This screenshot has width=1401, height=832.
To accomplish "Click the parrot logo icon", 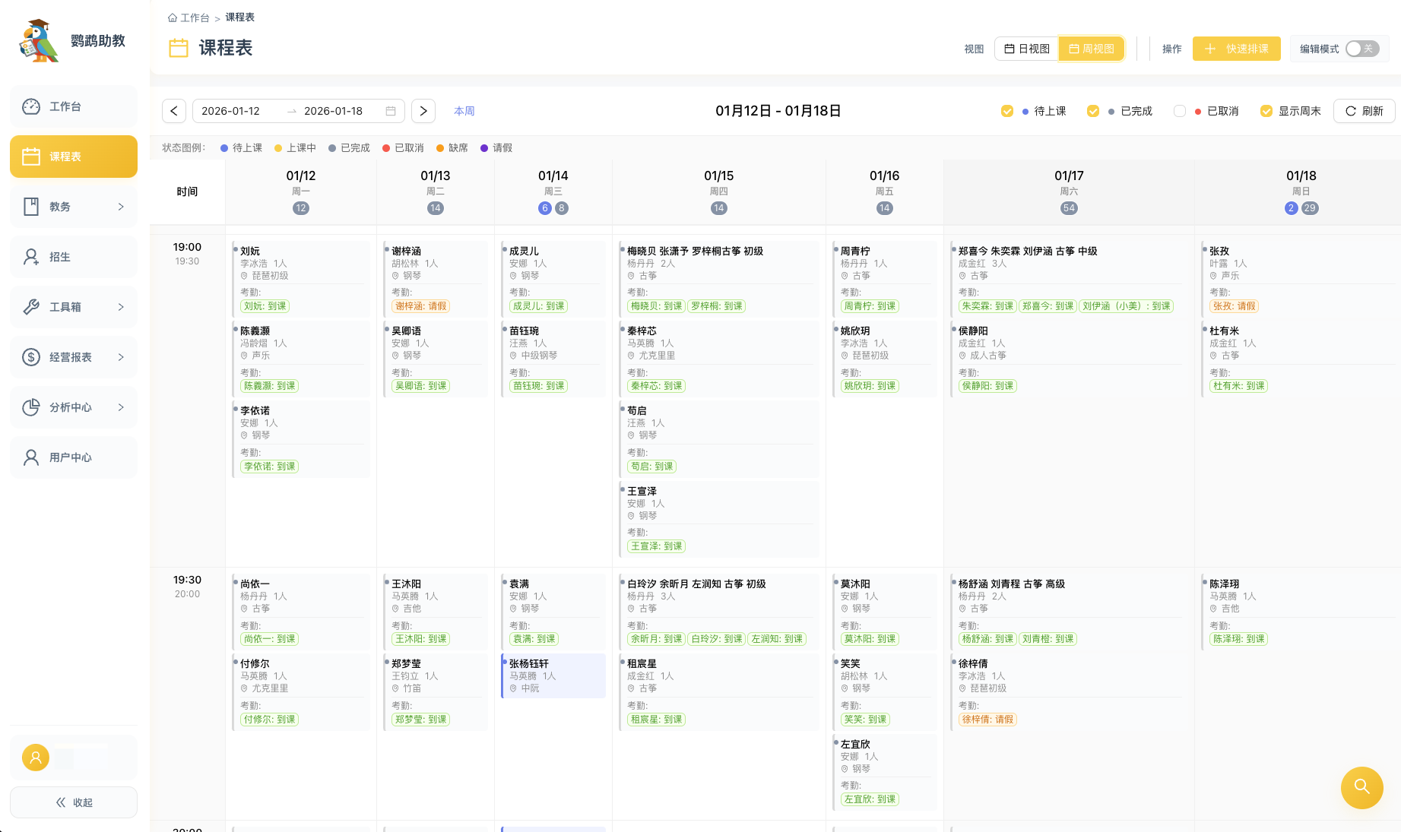I will [40, 41].
